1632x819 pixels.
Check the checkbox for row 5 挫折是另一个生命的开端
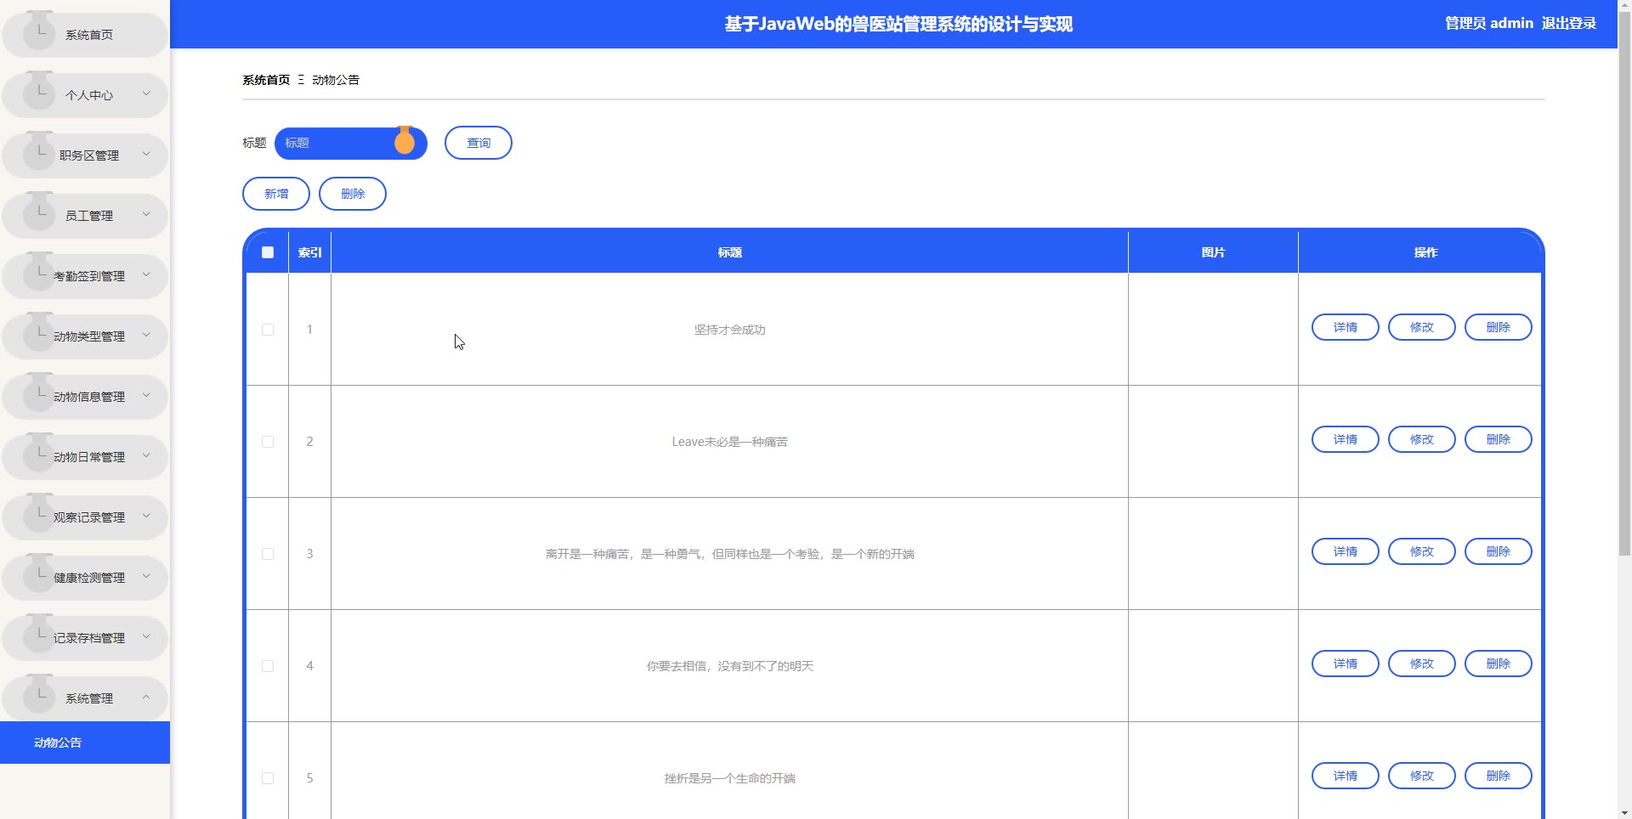click(268, 778)
